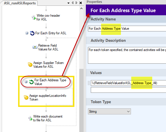Close the ASL_runASLReports tab
This screenshot has width=166, height=132.
point(81,3)
